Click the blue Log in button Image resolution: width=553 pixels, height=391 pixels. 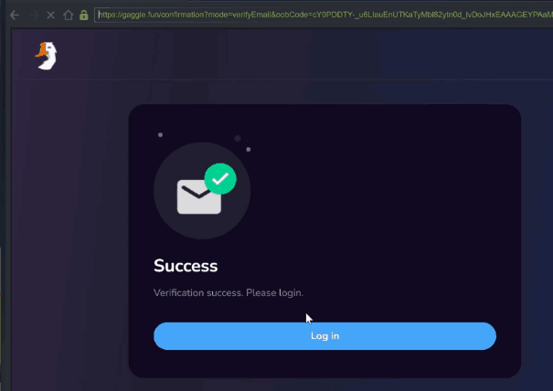[324, 336]
